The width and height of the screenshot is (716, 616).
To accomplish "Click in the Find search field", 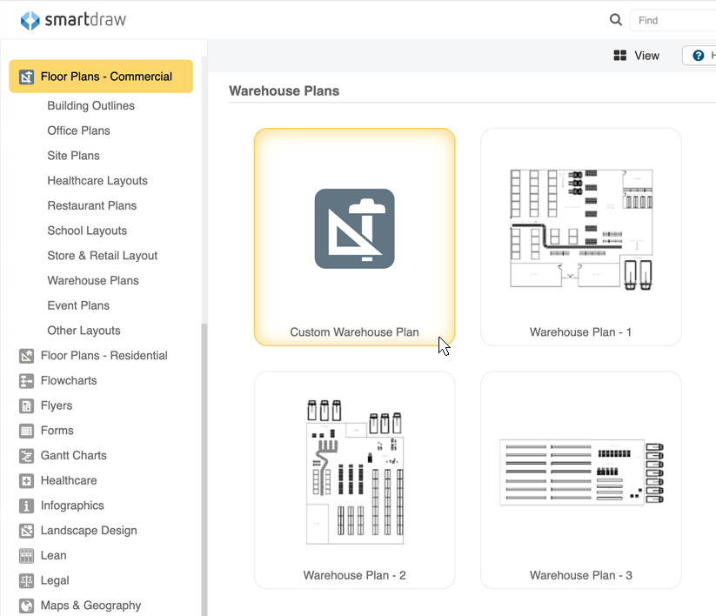I will (673, 20).
